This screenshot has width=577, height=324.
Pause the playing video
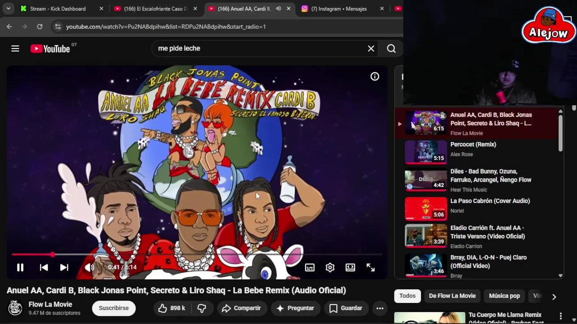click(20, 267)
